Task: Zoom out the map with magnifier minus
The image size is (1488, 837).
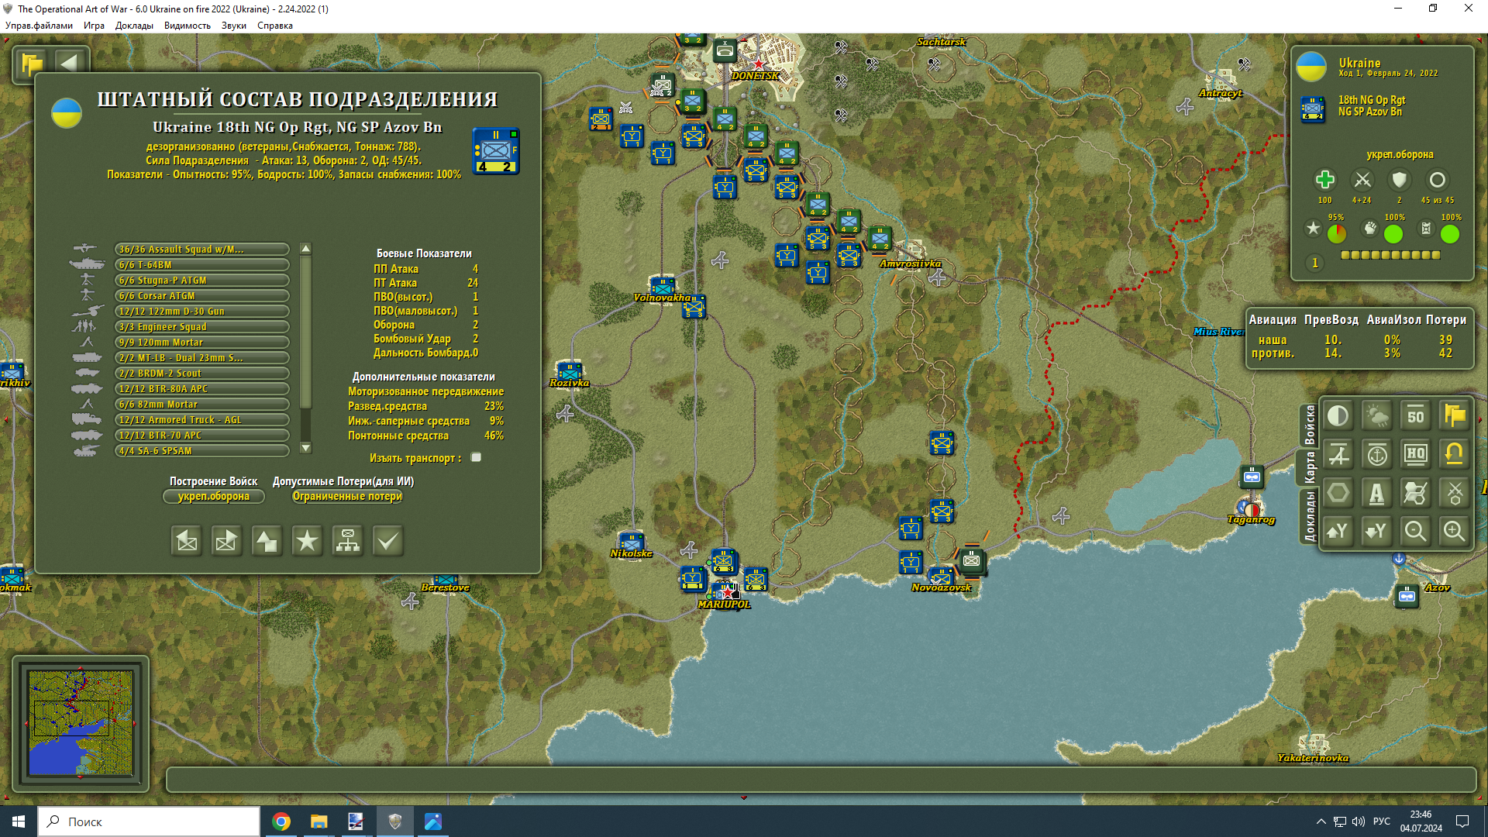Action: (1416, 532)
